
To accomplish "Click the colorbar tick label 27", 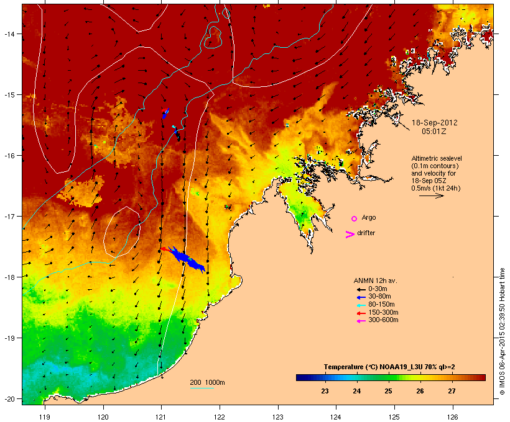I will (x=452, y=391).
